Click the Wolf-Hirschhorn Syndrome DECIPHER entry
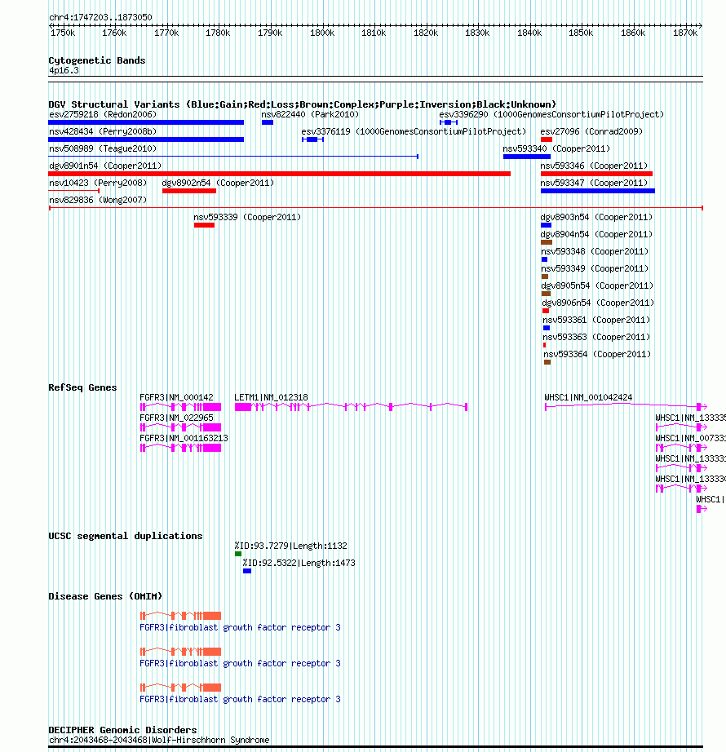Image resolution: width=726 pixels, height=752 pixels. tap(159, 740)
